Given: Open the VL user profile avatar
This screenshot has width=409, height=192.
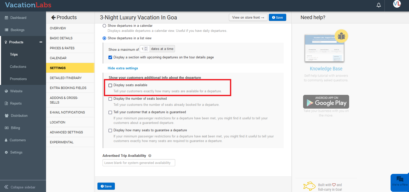Looking at the screenshot, I should tap(397, 4).
